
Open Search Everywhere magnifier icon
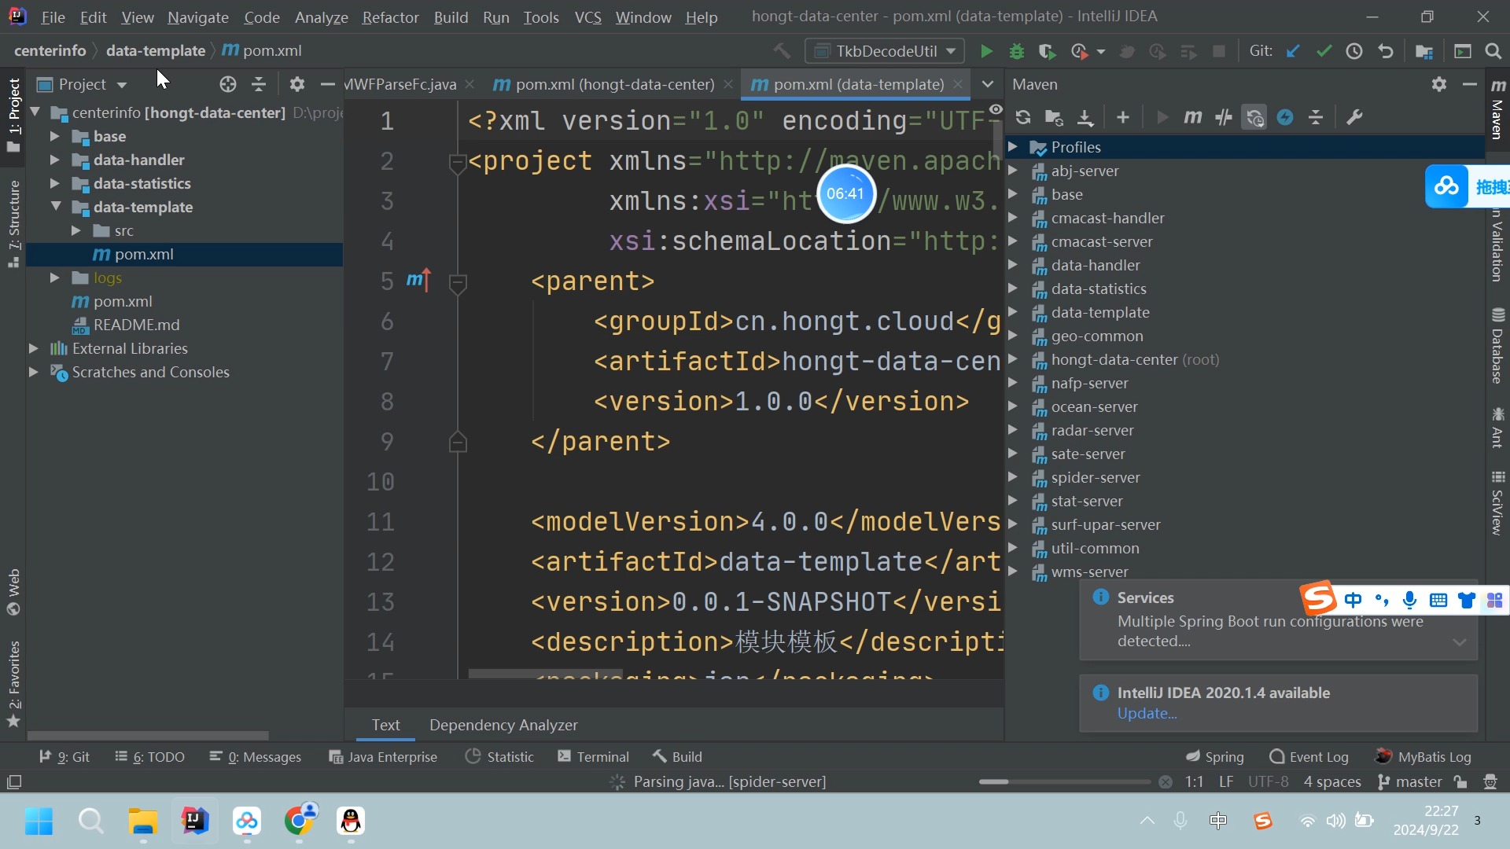[1493, 52]
